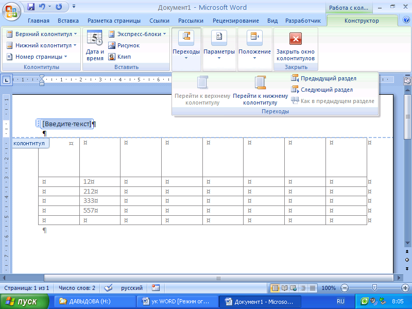Click the spelling check status icon
The image size is (412, 309).
coord(108,288)
